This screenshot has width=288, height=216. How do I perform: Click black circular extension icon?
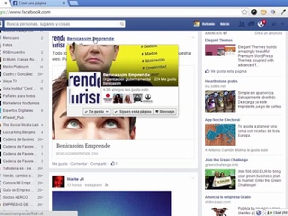tap(254, 12)
